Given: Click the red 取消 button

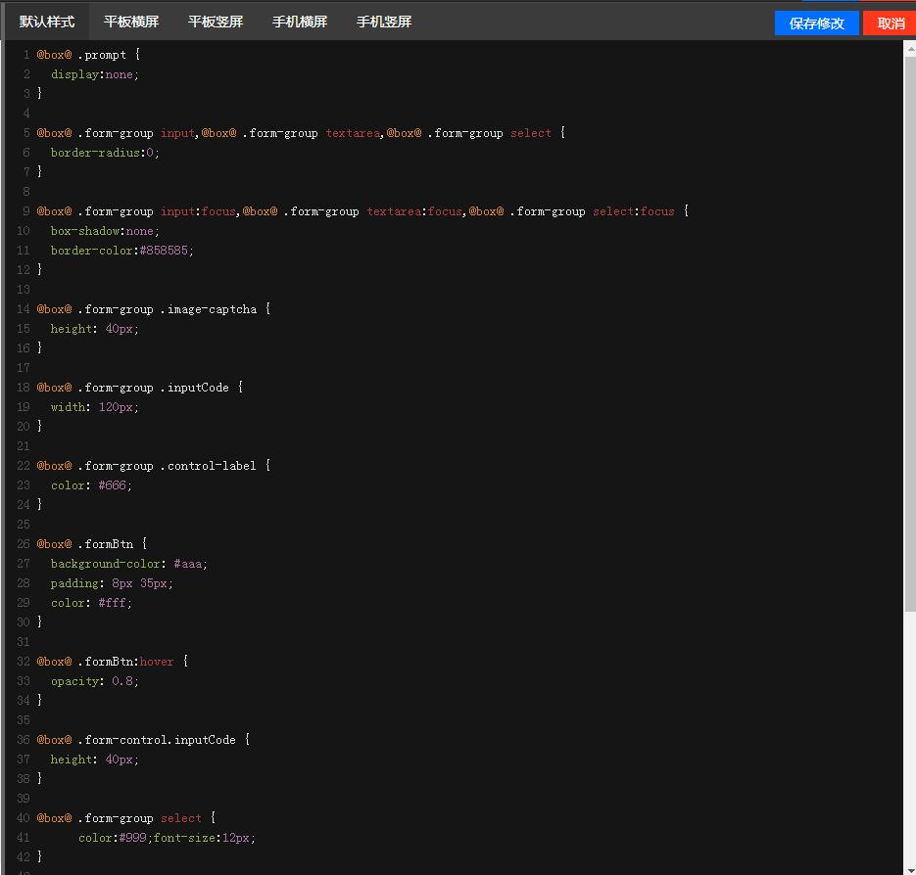Looking at the screenshot, I should (x=890, y=23).
